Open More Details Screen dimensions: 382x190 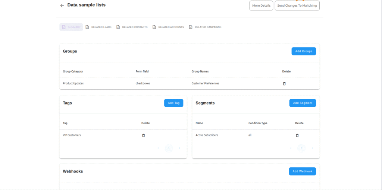click(x=261, y=6)
